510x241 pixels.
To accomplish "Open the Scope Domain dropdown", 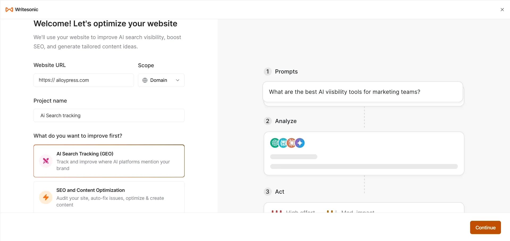I will coord(161,80).
